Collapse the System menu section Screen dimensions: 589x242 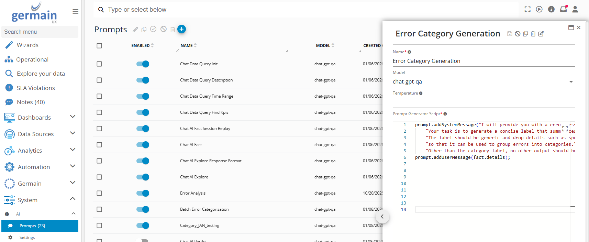point(73,199)
